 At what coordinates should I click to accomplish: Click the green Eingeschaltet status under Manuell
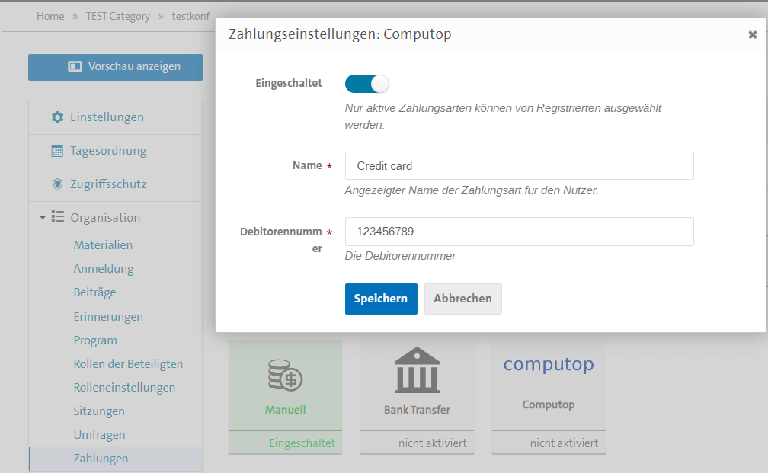point(302,443)
